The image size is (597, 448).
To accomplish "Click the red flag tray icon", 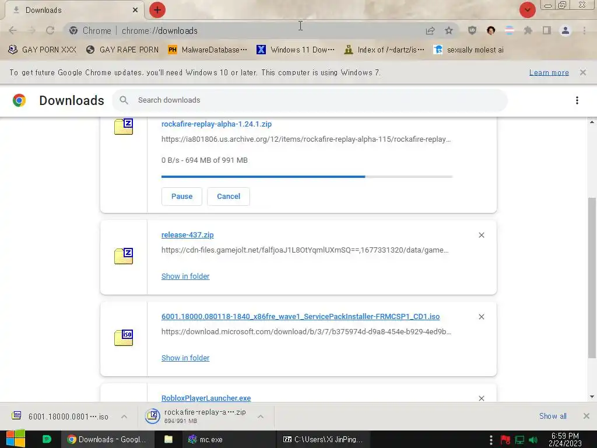I will pos(505,440).
